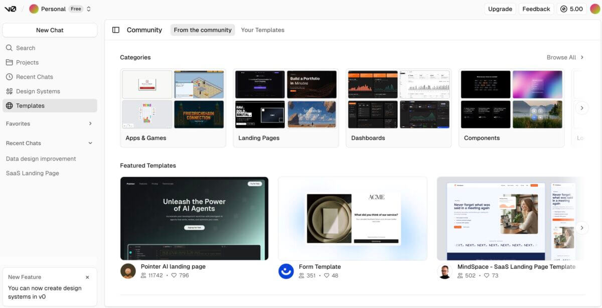The image size is (602, 308).
Task: Toggle the sidebar panel icon
Action: 116,30
